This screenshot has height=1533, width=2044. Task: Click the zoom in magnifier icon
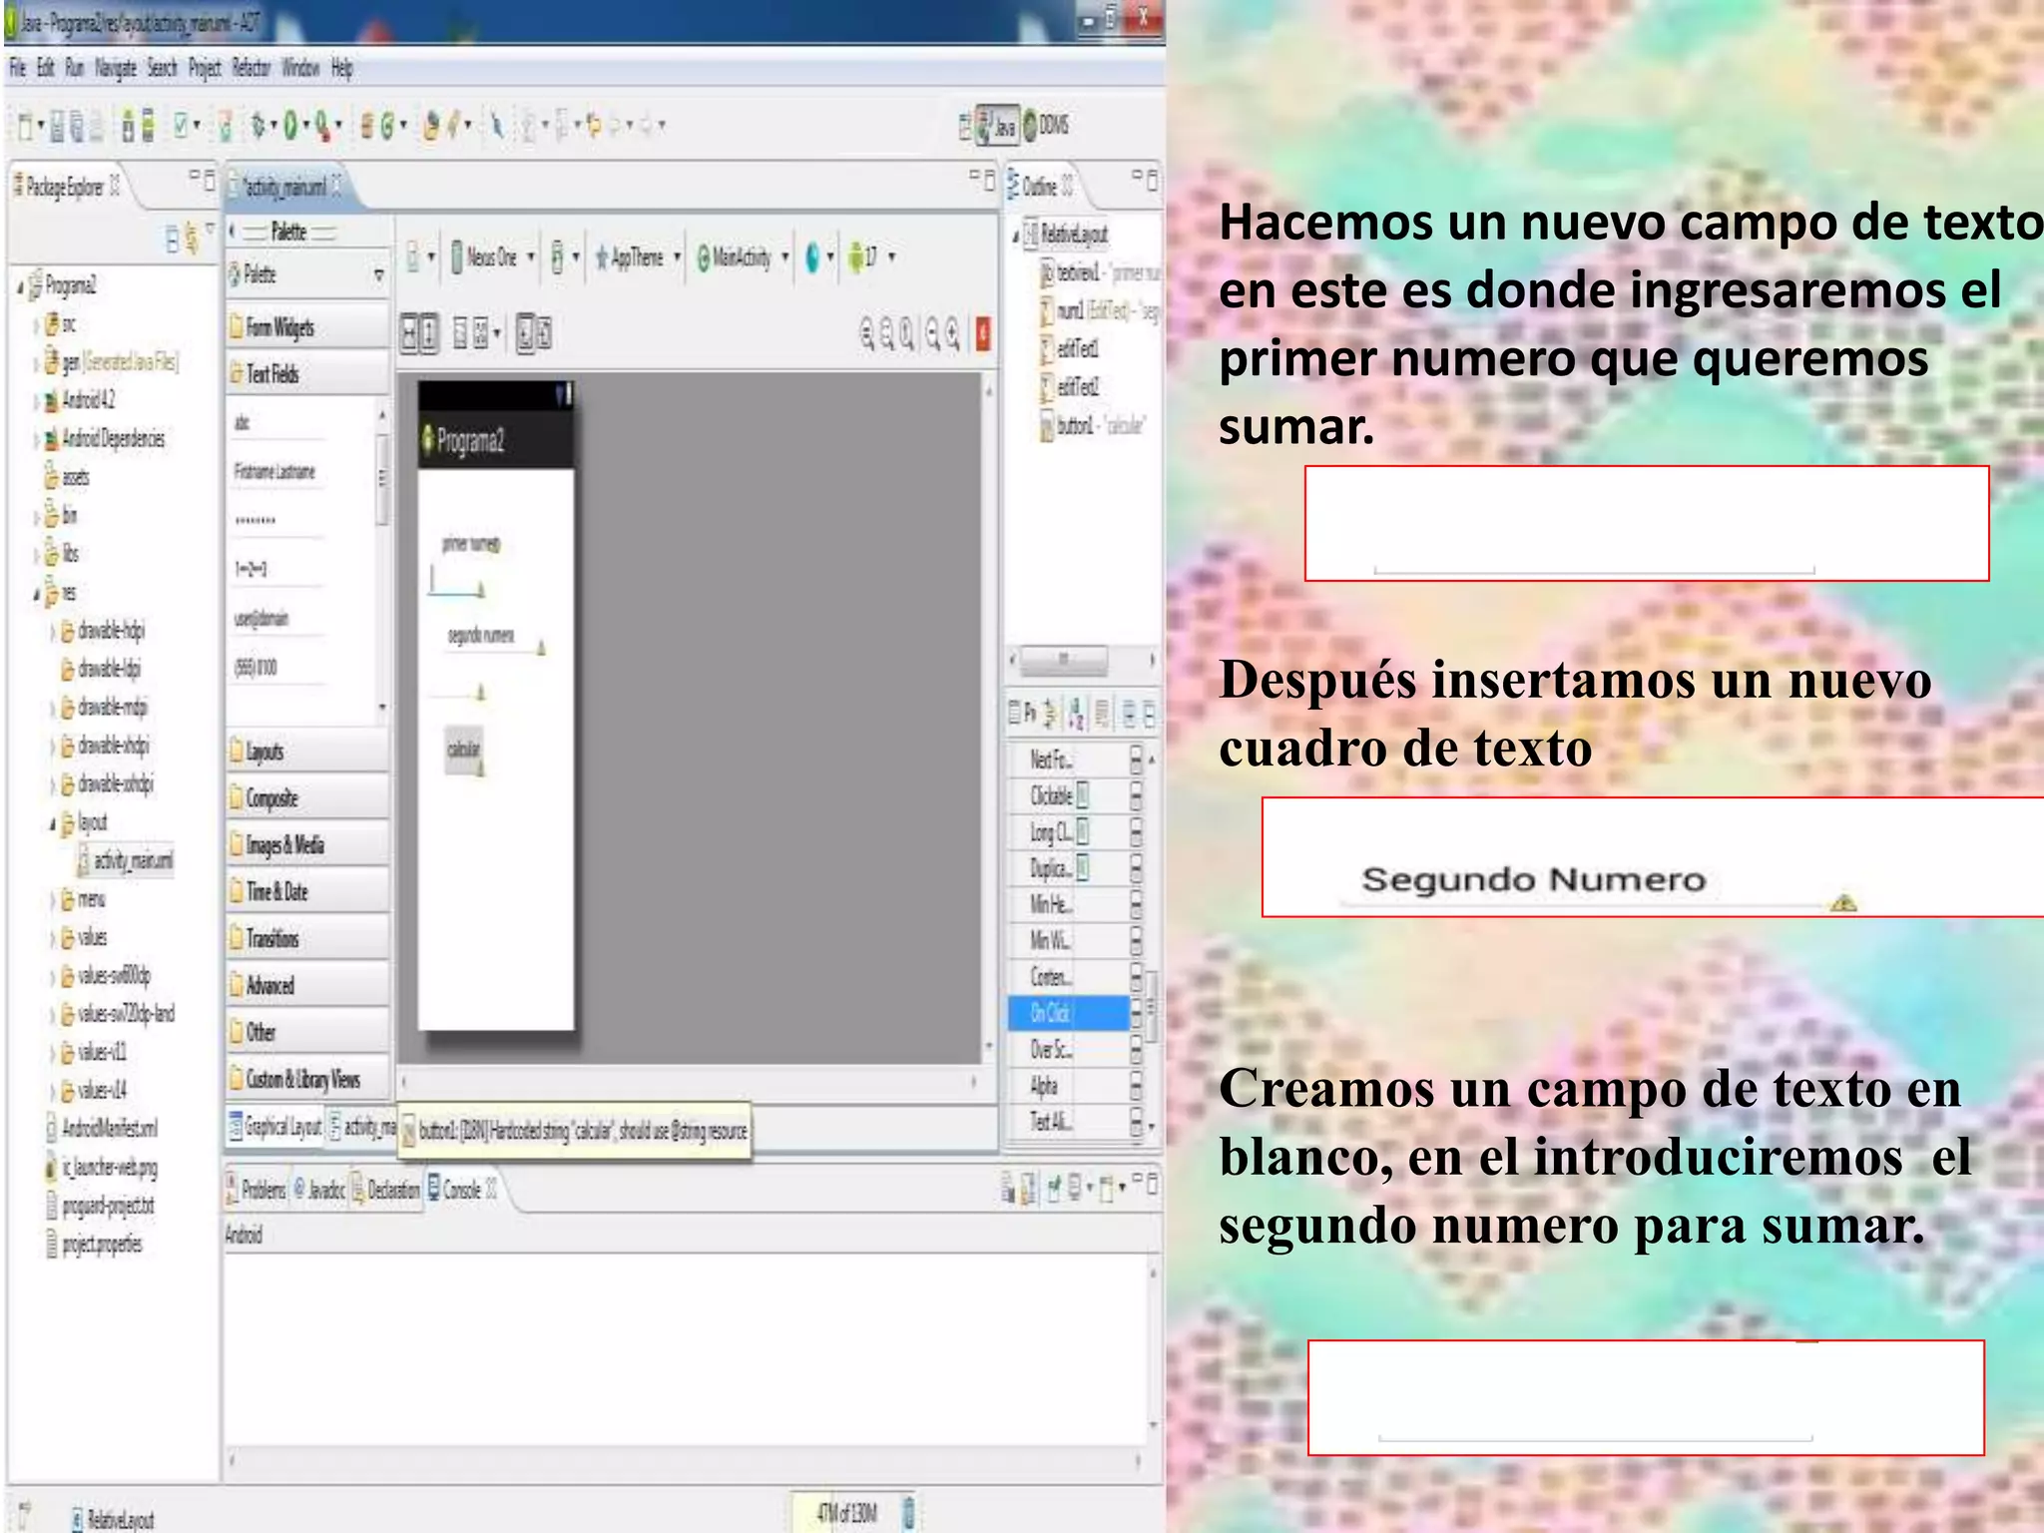click(953, 333)
